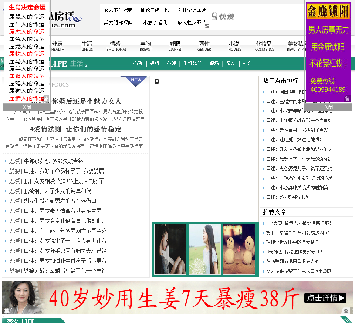The width and height of the screenshot is (355, 323).
Task: Click the 女性全裸图片 top link
Action: coord(192,10)
